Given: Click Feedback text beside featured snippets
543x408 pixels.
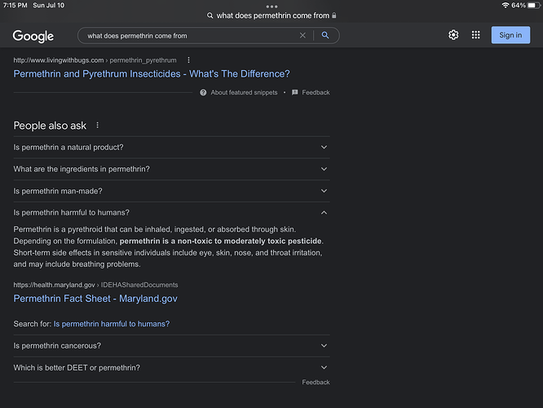Looking at the screenshot, I should 316,92.
